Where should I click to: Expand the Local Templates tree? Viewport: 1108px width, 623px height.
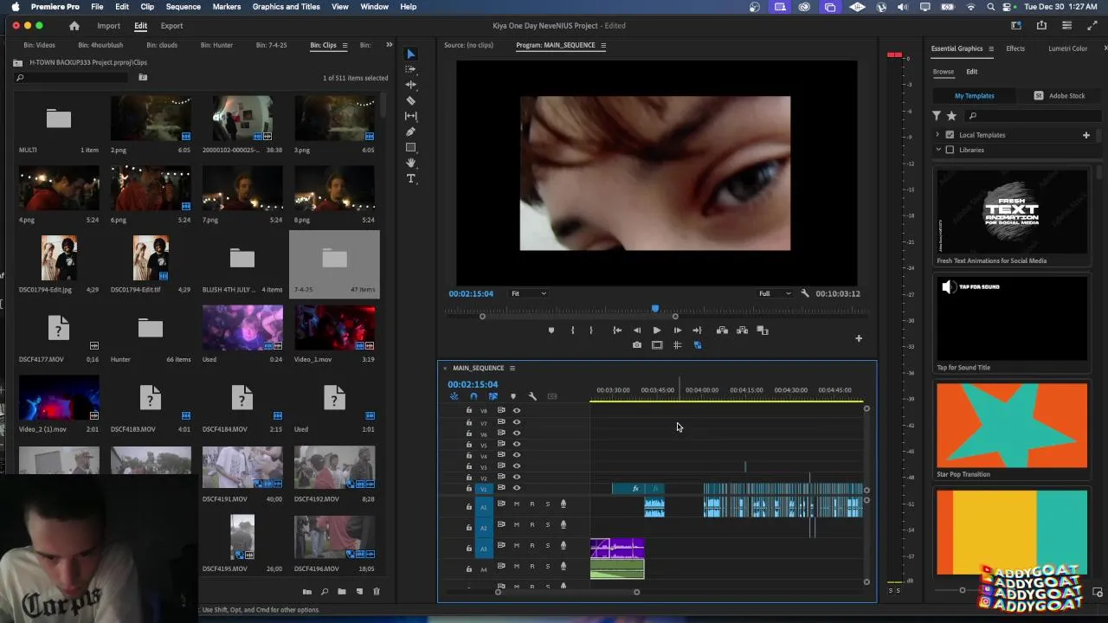click(x=937, y=135)
